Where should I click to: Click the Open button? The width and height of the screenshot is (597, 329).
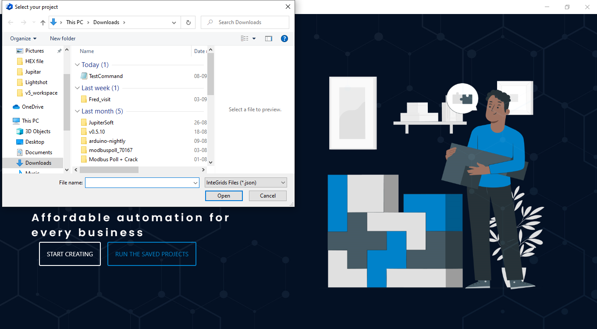click(x=224, y=196)
